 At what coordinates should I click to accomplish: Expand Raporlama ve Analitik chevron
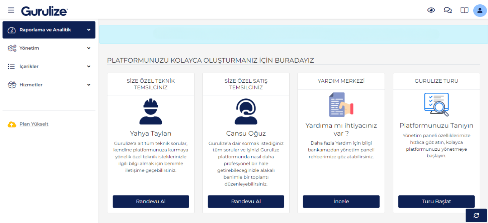pyautogui.click(x=89, y=30)
